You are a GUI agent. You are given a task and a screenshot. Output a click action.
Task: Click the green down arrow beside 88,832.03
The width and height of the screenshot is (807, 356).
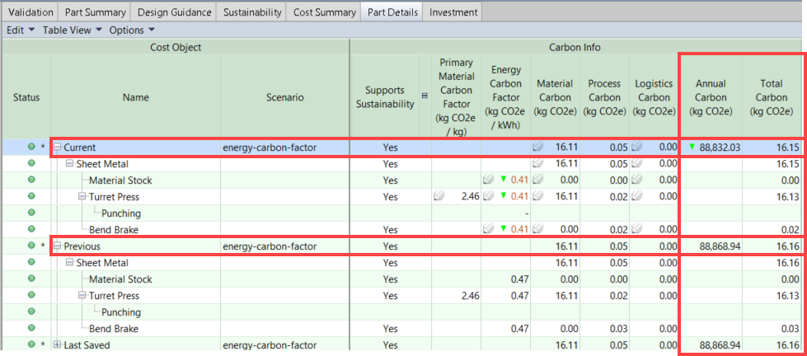(692, 148)
